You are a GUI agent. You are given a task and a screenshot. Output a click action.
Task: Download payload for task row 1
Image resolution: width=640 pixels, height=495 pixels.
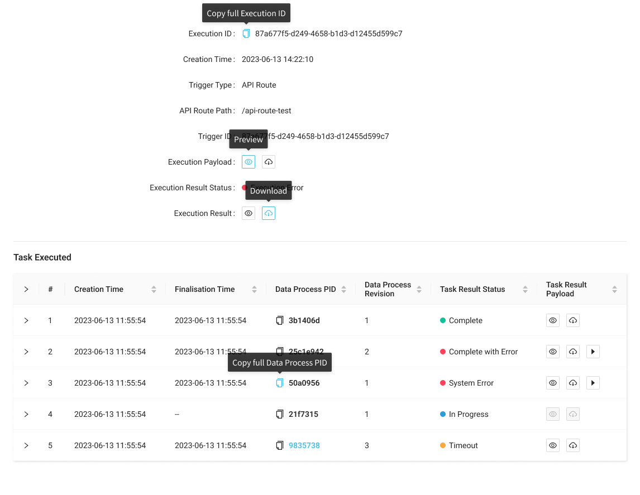(x=573, y=320)
